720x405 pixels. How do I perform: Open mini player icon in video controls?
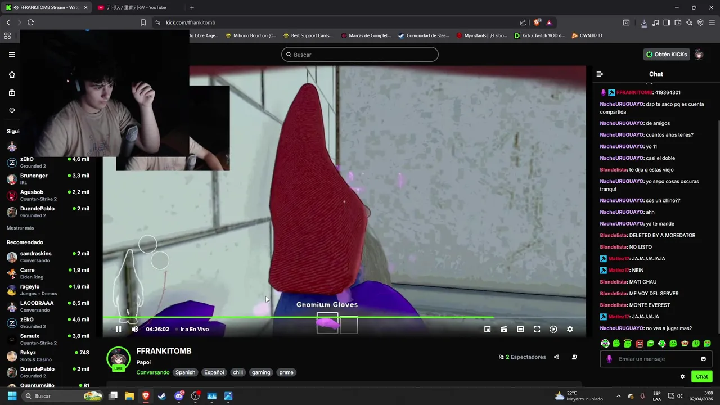tap(488, 329)
